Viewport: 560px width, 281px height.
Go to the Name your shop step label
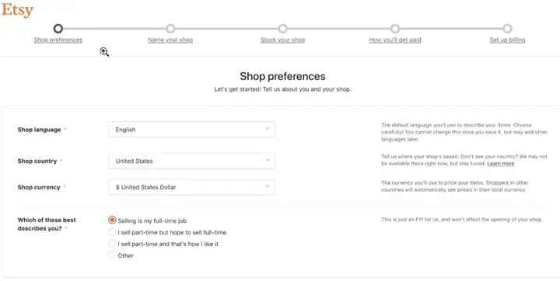click(170, 40)
